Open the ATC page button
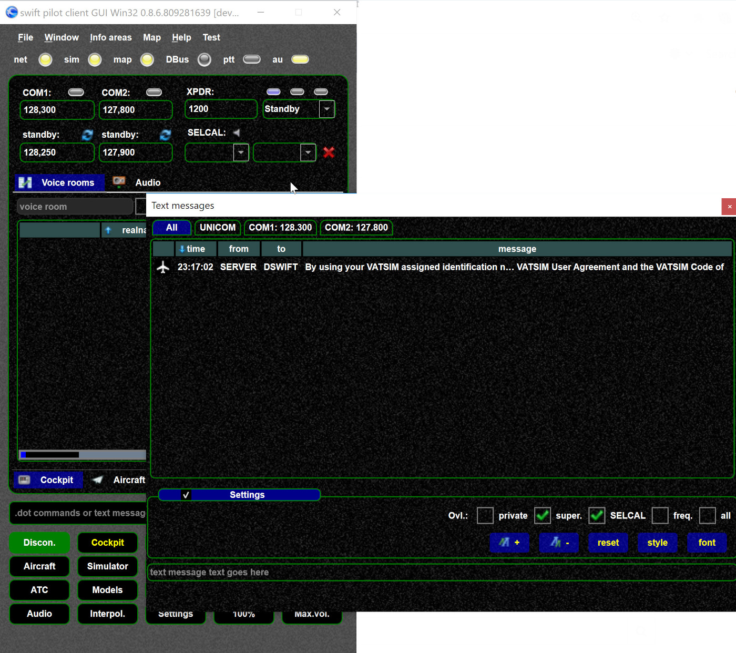This screenshot has height=653, width=736. coord(39,590)
